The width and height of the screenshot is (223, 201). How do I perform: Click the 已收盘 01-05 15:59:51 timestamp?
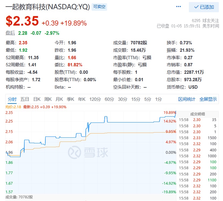point(188,26)
